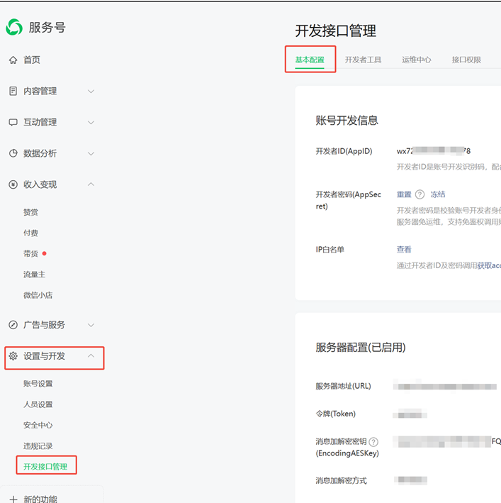The height and width of the screenshot is (503, 501).
Task: Click the 开发接口管理 page title
Action: click(335, 31)
